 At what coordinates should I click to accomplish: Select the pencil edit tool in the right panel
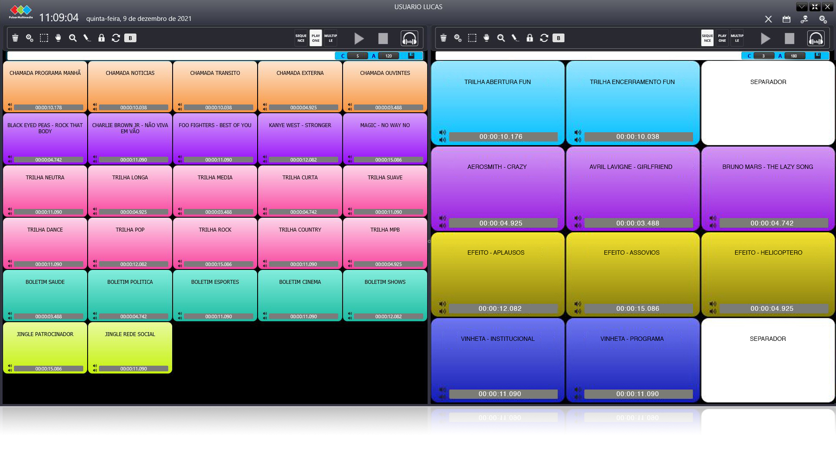click(x=515, y=38)
